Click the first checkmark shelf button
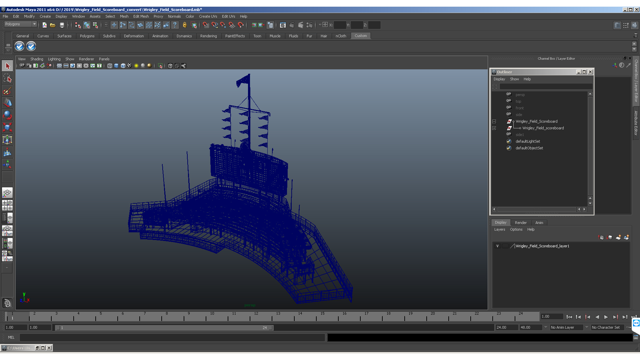Viewport: 640px width, 360px height. tap(20, 46)
